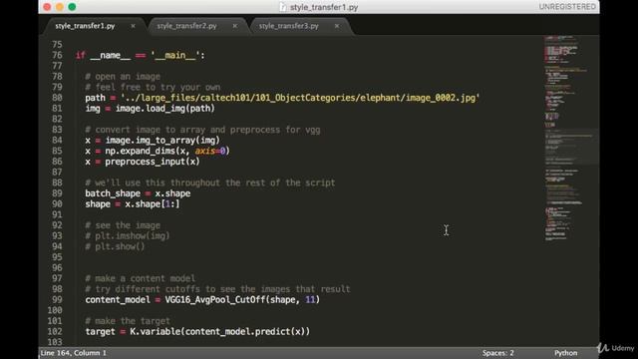Click 'content_model.predict(x)' on line 102
638x359 pixels.
[x=245, y=332]
